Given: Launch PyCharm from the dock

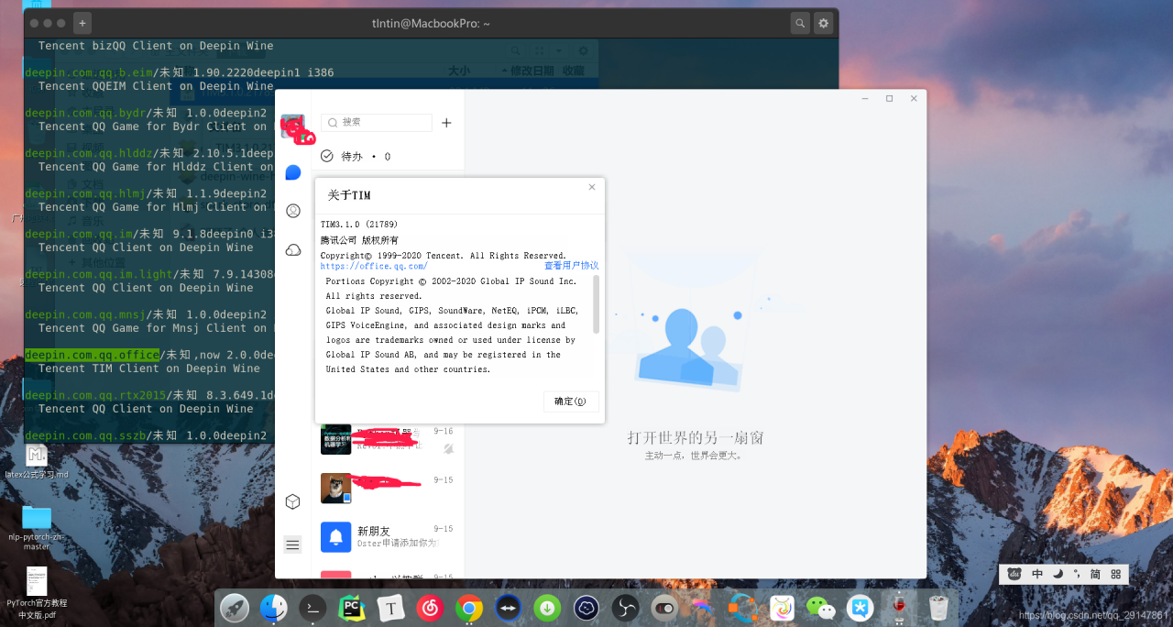Looking at the screenshot, I should tap(352, 607).
